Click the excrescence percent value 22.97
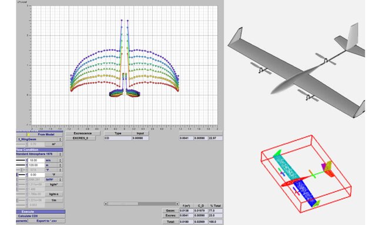 (216, 138)
